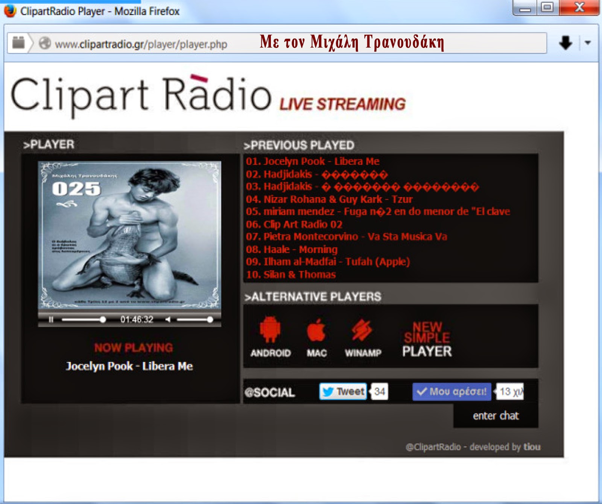Select track 09. Ilham al-Madfai - Tufah
The width and height of the screenshot is (602, 504).
click(328, 262)
